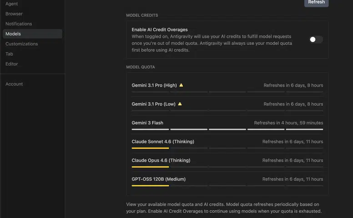
Task: Click the 'Enable AI Credit Overages' title text
Action: 160,30
